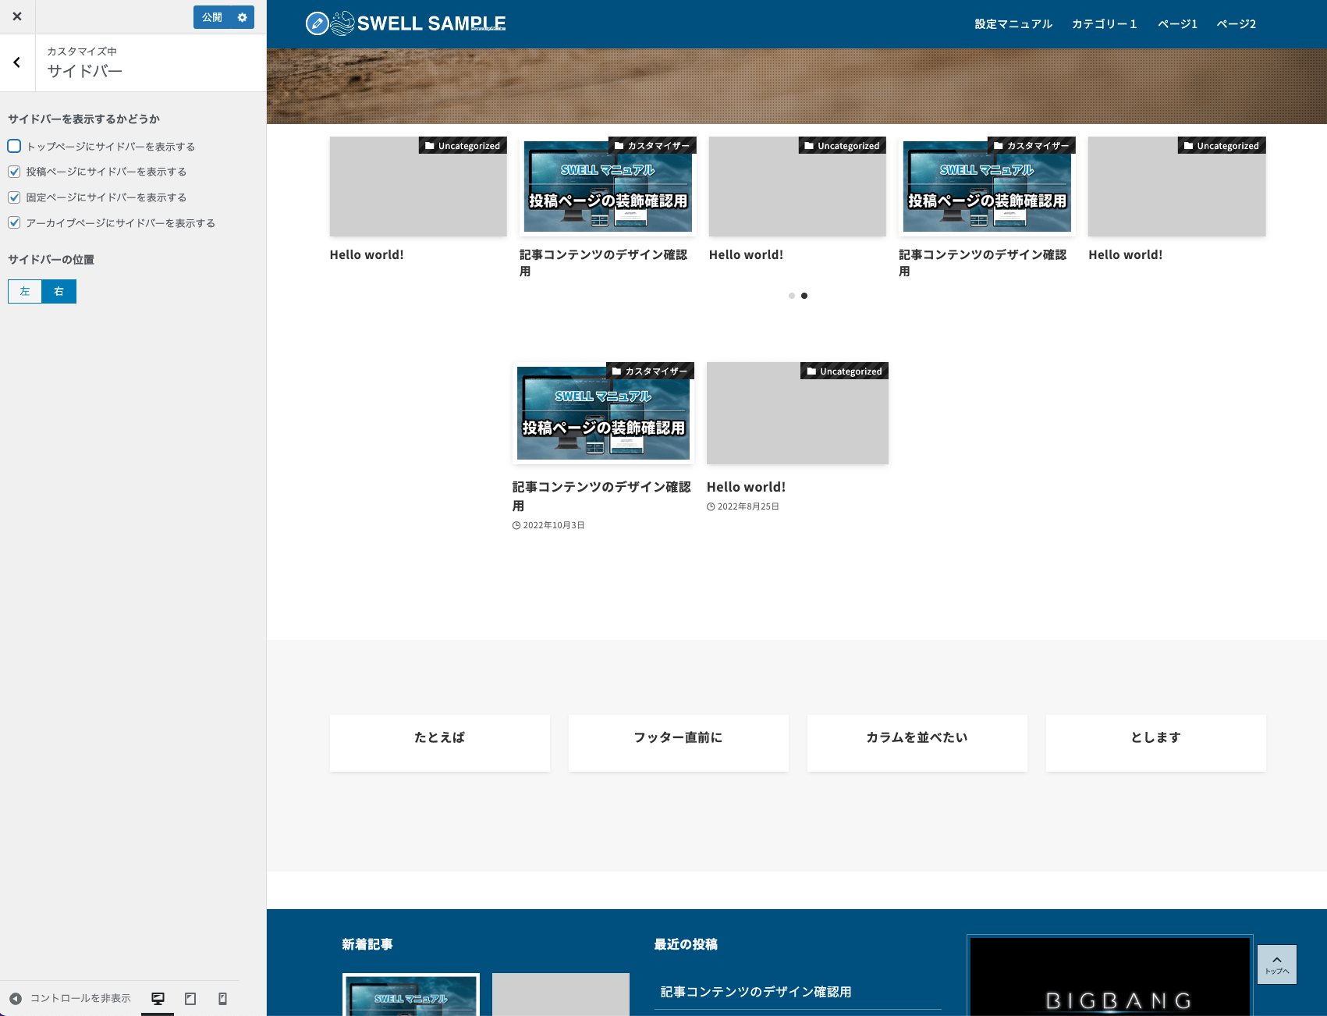Image resolution: width=1327 pixels, height=1016 pixels.
Task: Click the 公開 publish button
Action: point(211,17)
